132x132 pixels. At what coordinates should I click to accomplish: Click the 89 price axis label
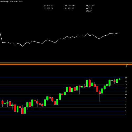(x=125, y=104)
